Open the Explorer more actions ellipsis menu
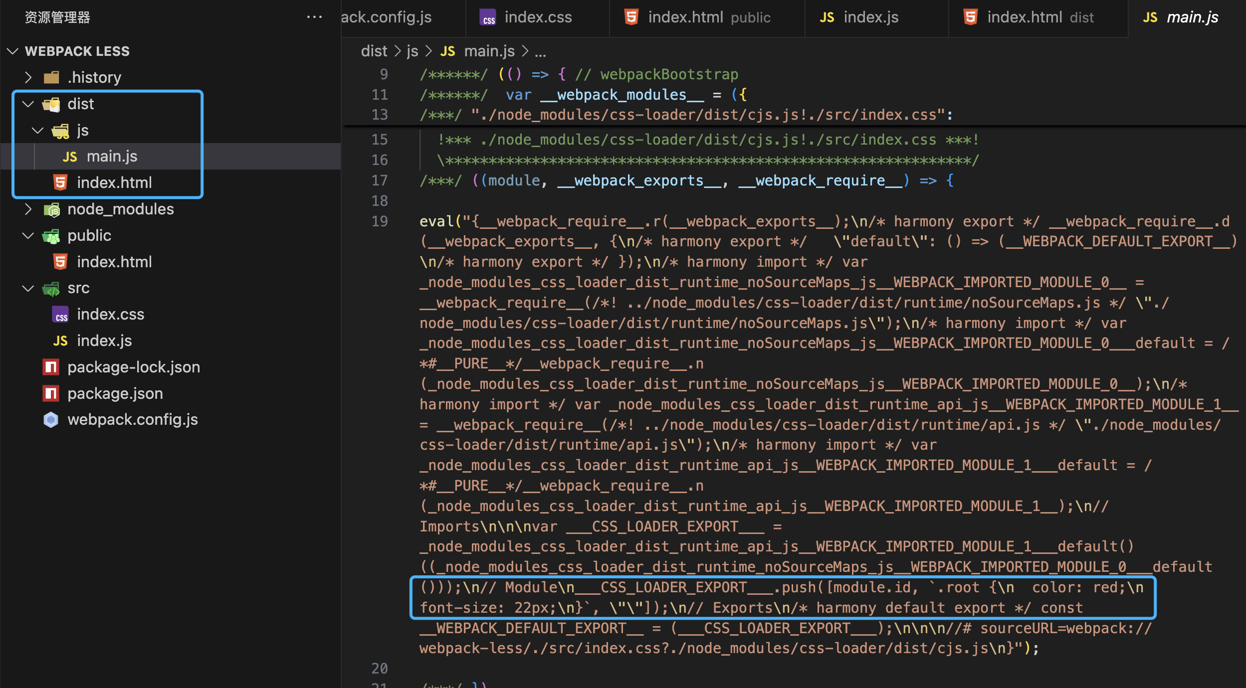 315,16
